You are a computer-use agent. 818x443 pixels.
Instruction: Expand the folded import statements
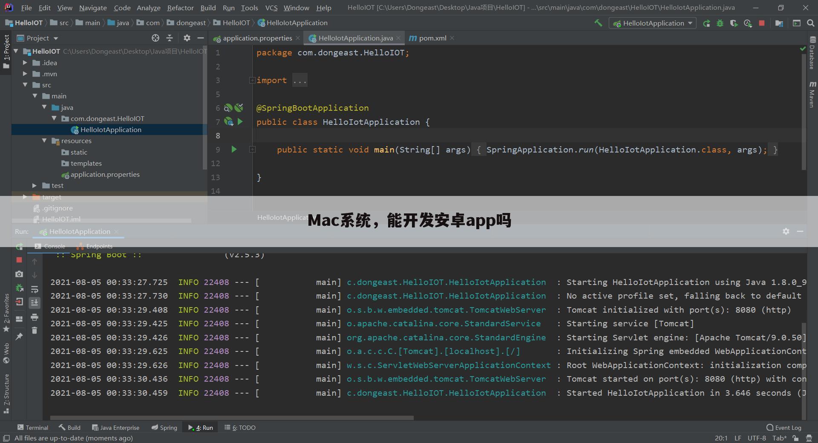[x=252, y=80]
